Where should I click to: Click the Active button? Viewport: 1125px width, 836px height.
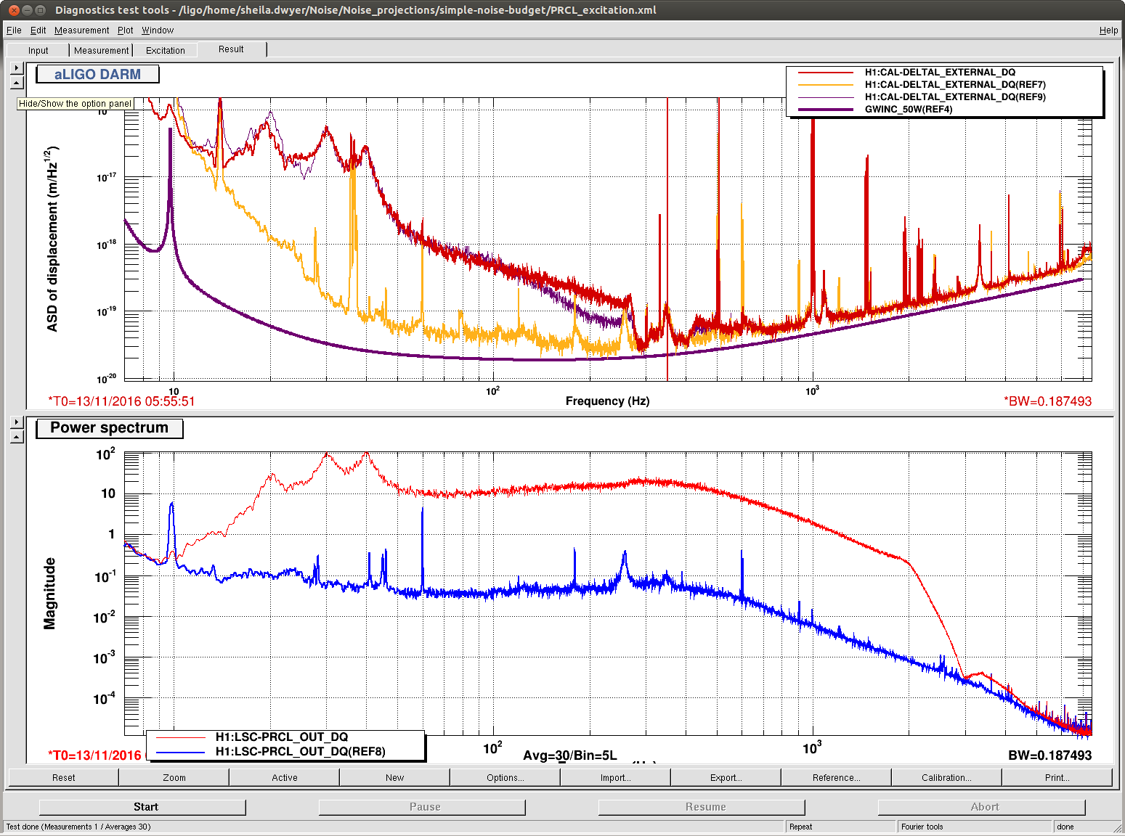point(284,777)
